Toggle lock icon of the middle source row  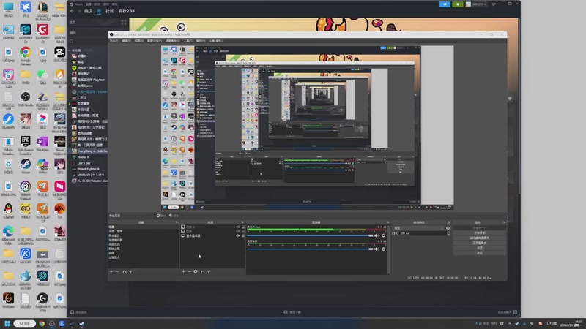coord(243,231)
